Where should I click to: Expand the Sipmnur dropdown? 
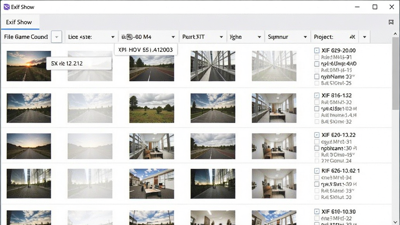click(305, 37)
